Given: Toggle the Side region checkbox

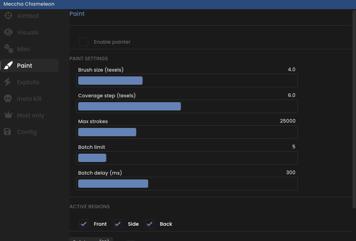Looking at the screenshot, I should [118, 224].
